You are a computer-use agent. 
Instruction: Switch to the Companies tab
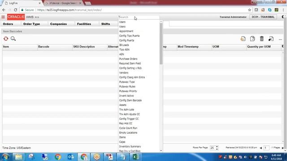(58, 24)
